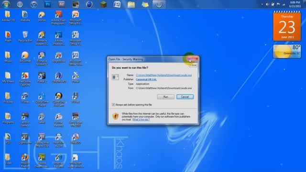Viewport: 306px width, 172px height.
Task: Launch iTunes from the taskbar
Action: [34, 4]
